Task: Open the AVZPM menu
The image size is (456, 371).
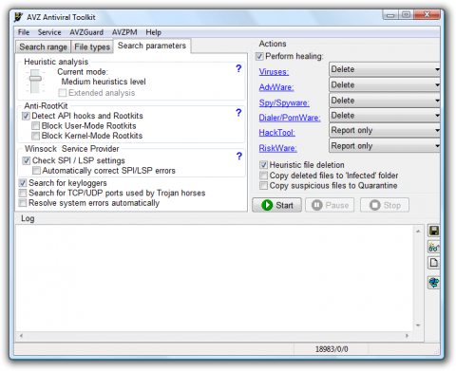Action: click(x=124, y=32)
